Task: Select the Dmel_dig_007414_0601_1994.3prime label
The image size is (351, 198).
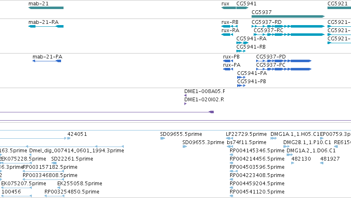Action: (77, 151)
